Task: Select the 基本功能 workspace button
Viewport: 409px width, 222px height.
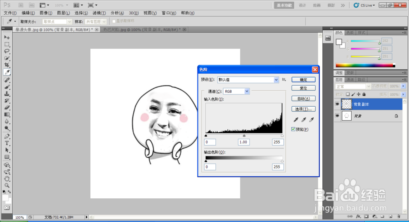Action: click(x=284, y=5)
